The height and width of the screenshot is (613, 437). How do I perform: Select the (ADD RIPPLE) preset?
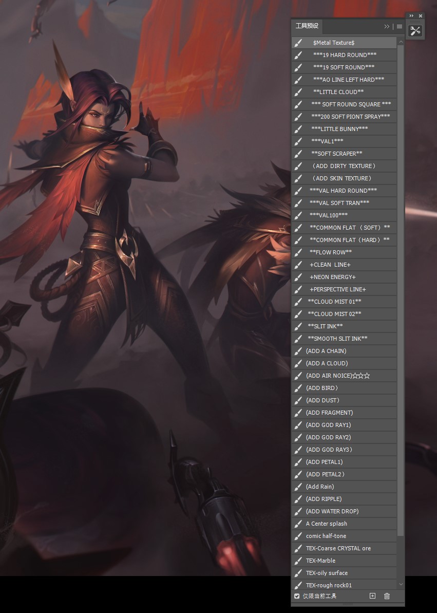(x=344, y=499)
